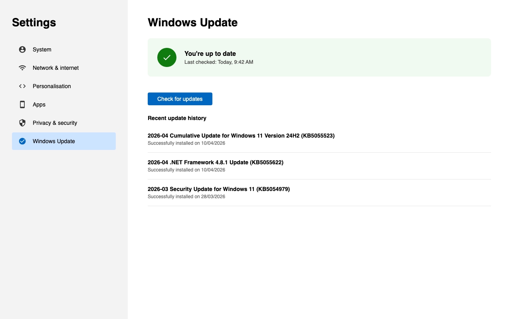Click the Wi-Fi icon beside Network & internet
The height and width of the screenshot is (319, 511).
[22, 68]
